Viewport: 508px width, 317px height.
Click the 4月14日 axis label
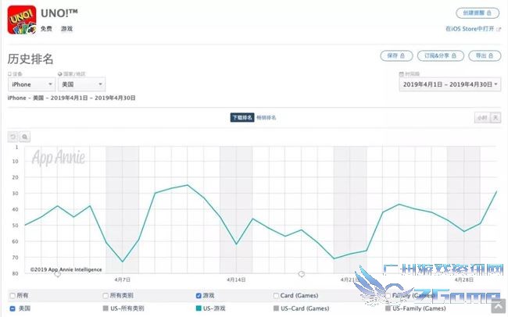pyautogui.click(x=236, y=280)
